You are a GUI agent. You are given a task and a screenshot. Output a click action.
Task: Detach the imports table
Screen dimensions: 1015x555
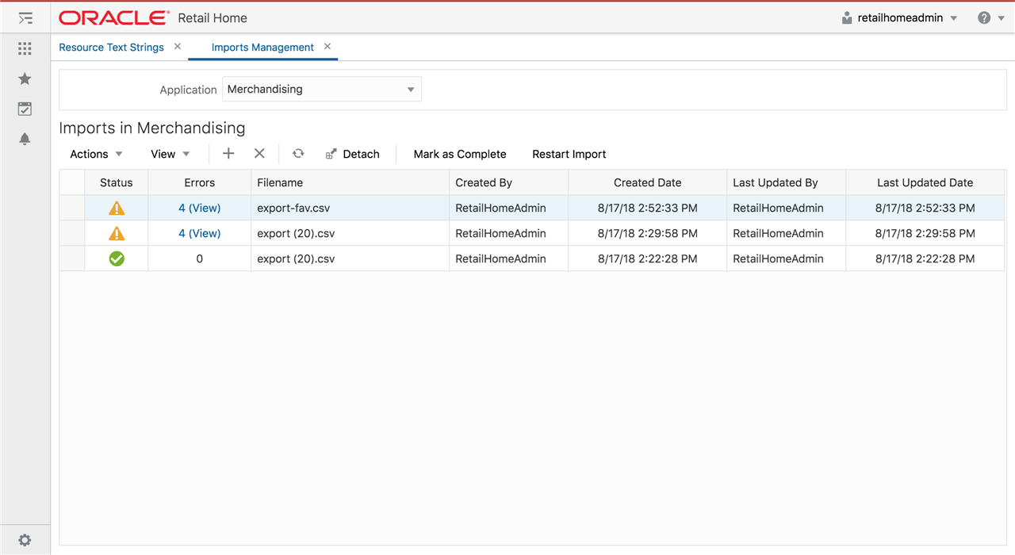pos(353,153)
